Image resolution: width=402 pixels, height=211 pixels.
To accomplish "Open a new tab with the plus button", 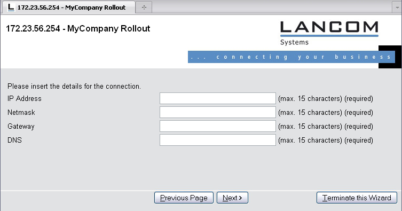I will point(144,7).
